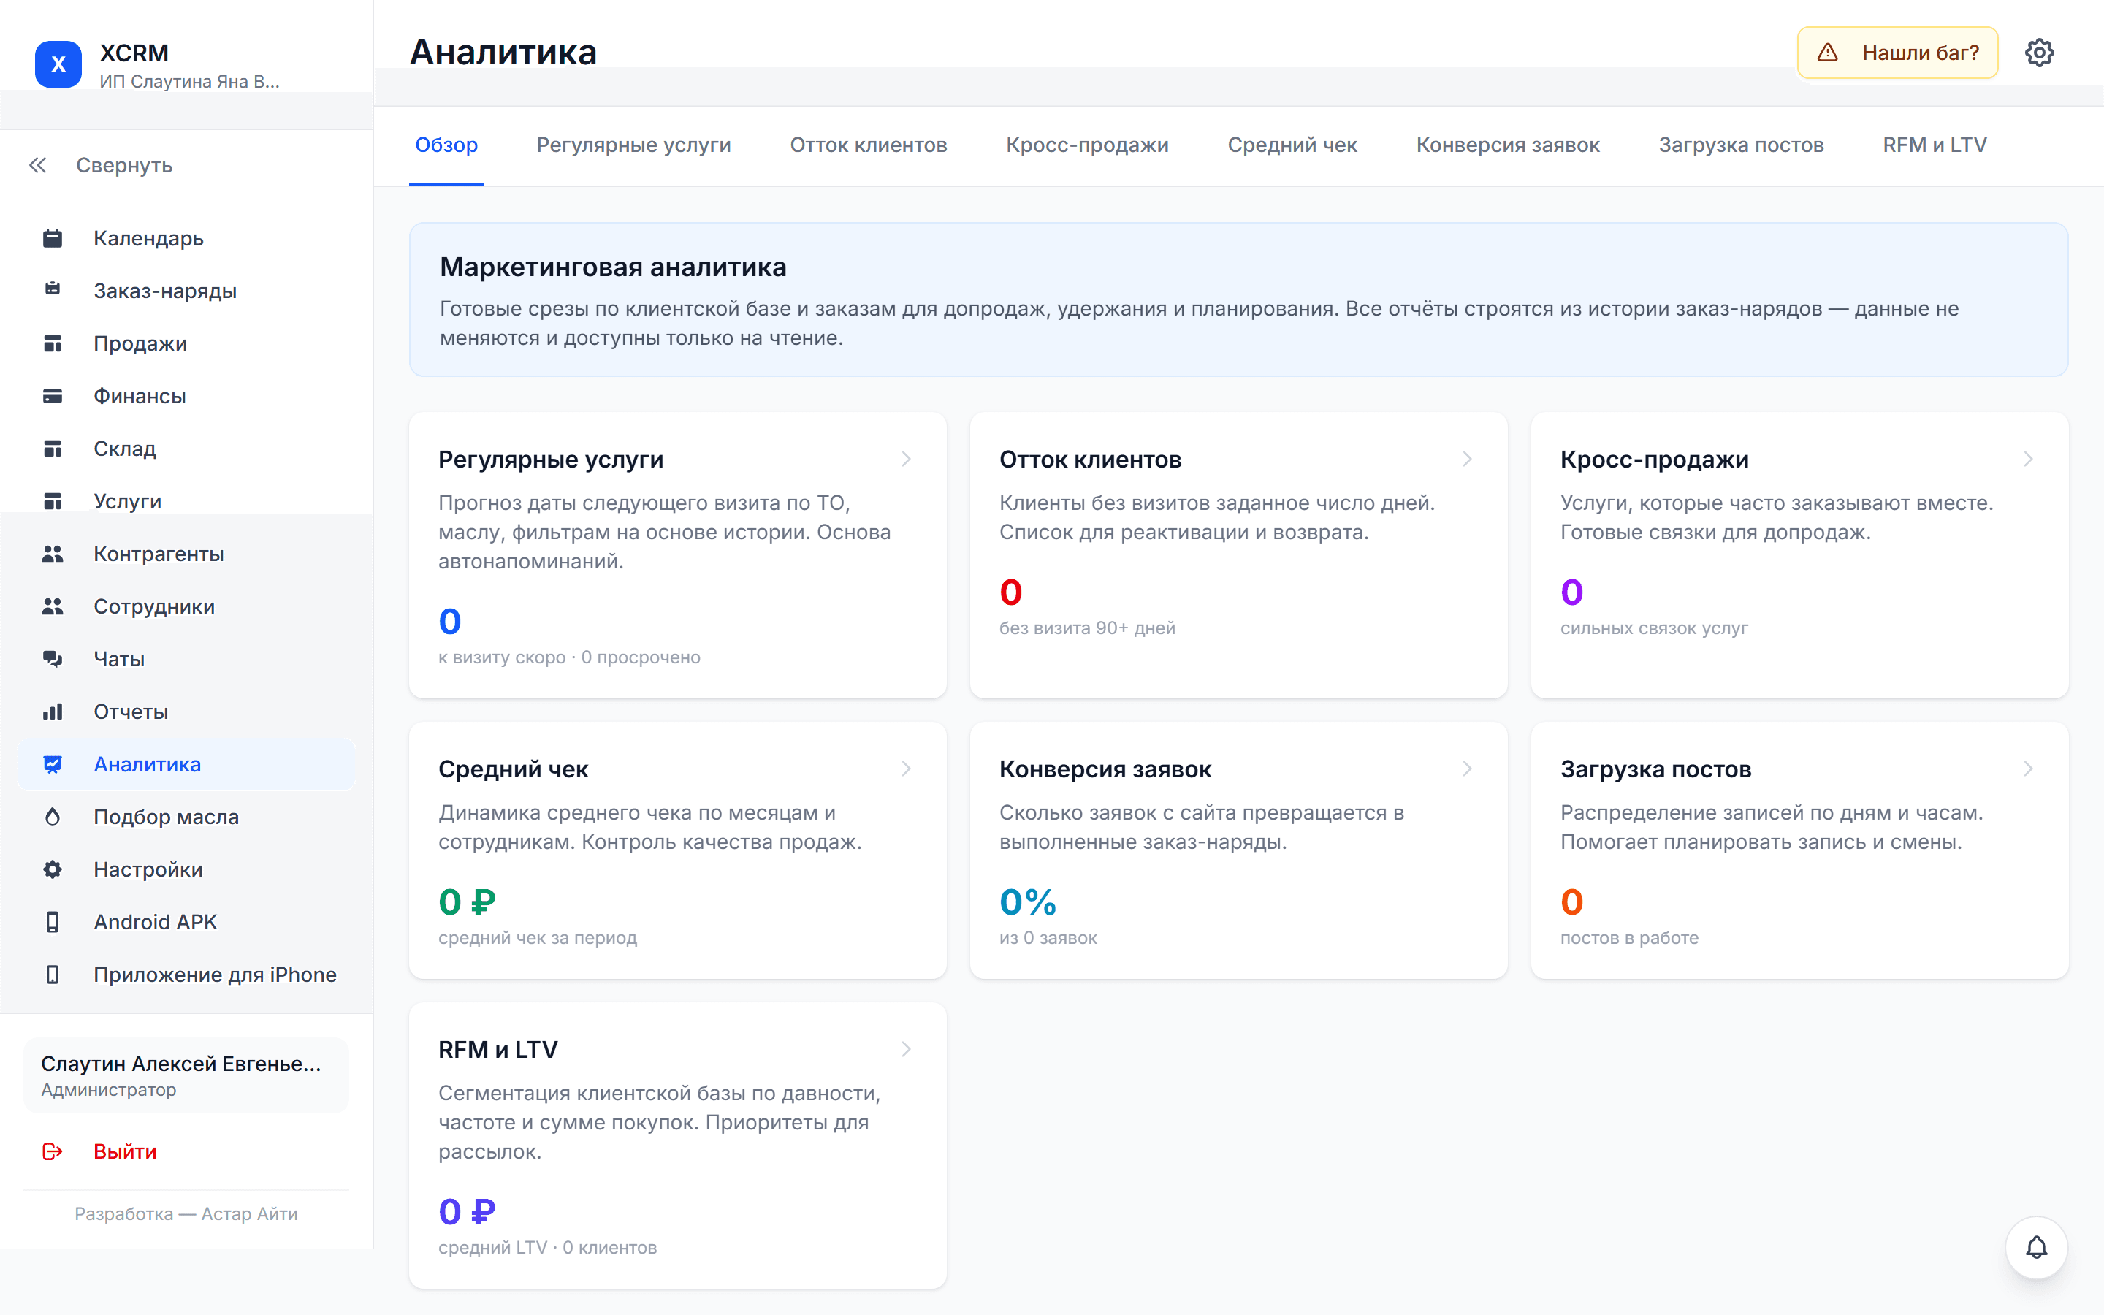Image resolution: width=2104 pixels, height=1315 pixels.
Task: Open the Слаутин Алексей user profile block
Action: pyautogui.click(x=186, y=1075)
